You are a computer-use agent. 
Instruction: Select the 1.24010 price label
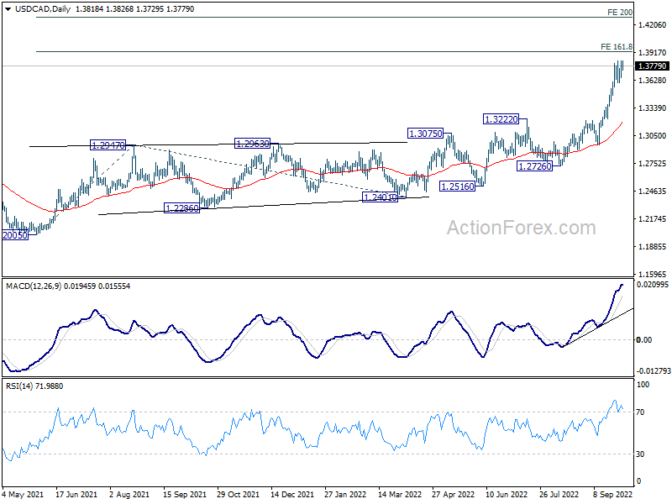click(x=381, y=197)
